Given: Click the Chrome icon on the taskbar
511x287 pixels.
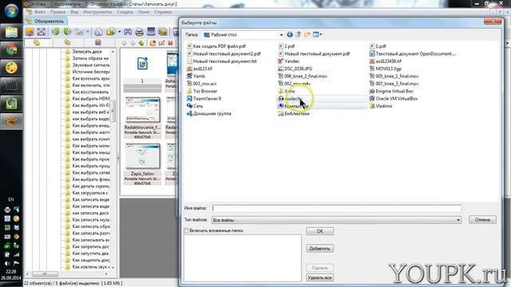Looking at the screenshot, I should tap(11, 49).
